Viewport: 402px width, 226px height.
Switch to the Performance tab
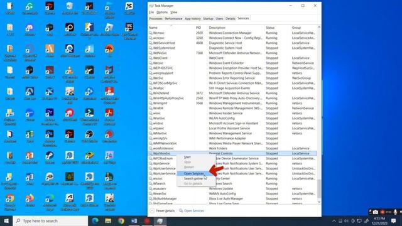[173, 19]
